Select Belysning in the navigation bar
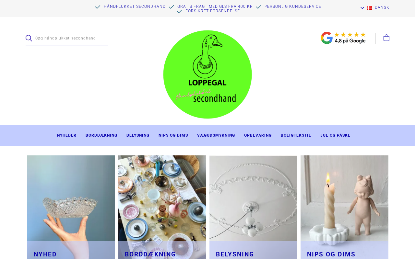Viewport: 415px width, 259px height. click(138, 135)
